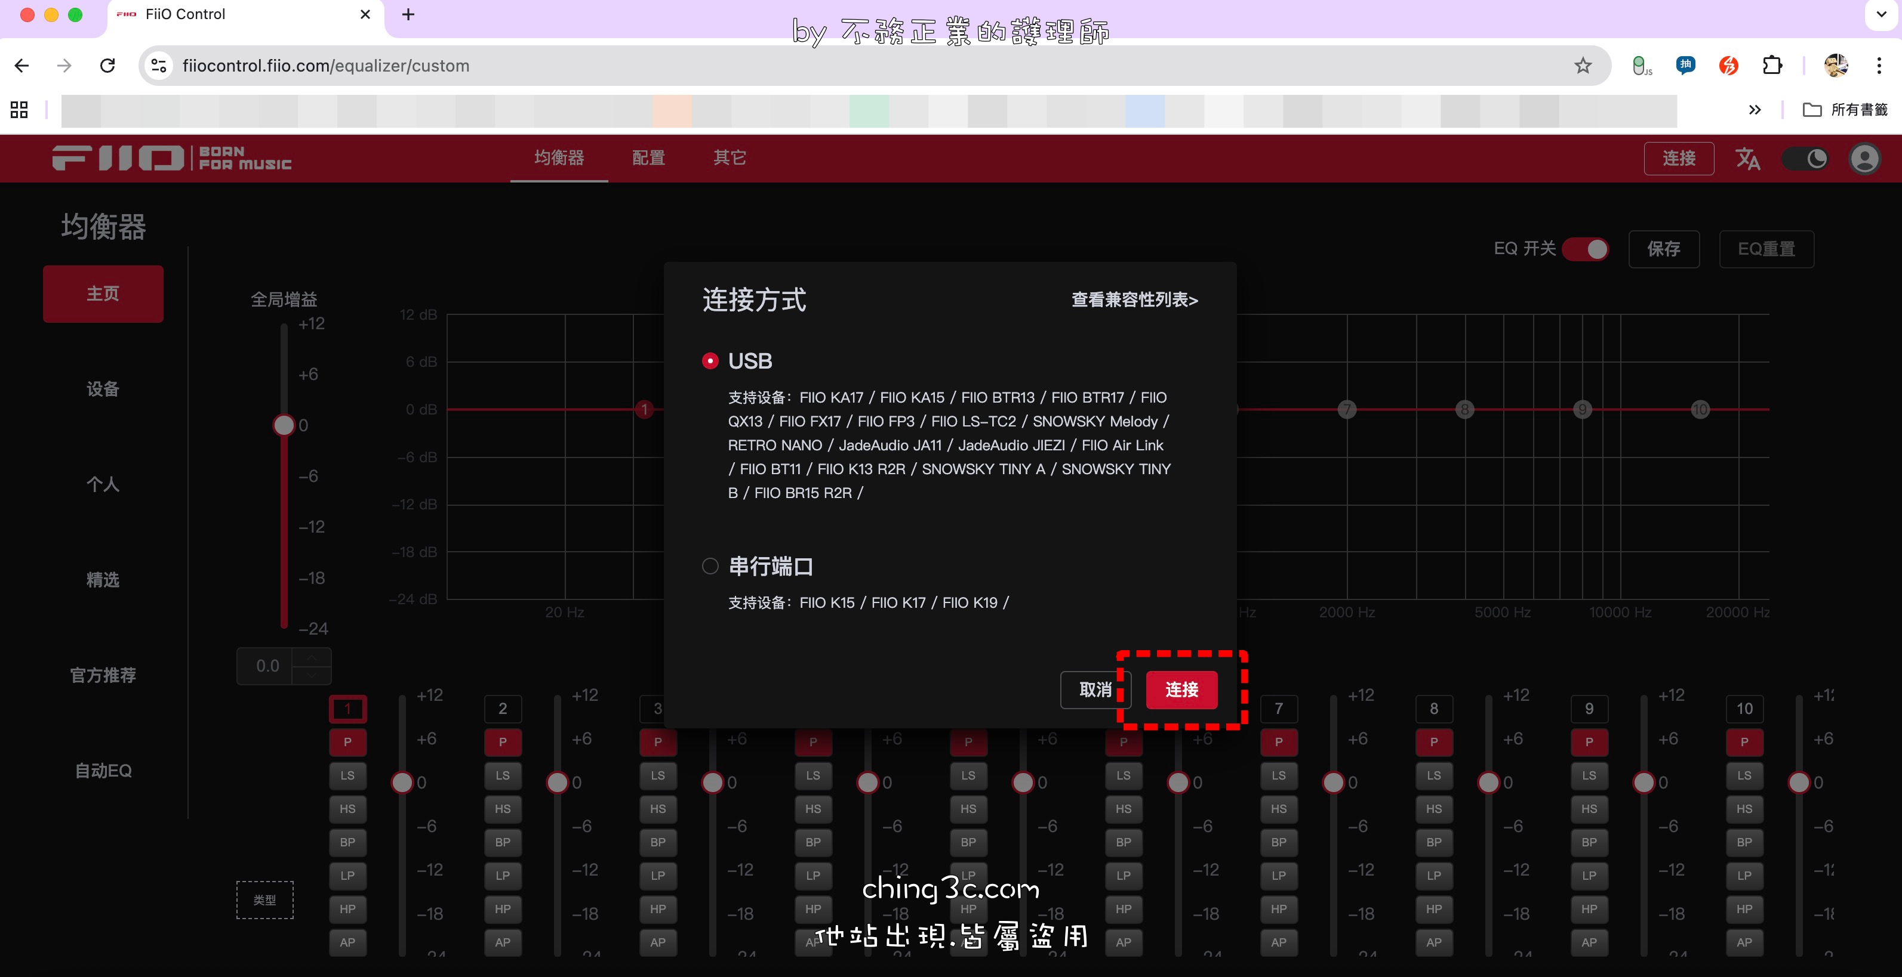Click the language translate icon in header
This screenshot has height=977, width=1902.
[x=1747, y=159]
